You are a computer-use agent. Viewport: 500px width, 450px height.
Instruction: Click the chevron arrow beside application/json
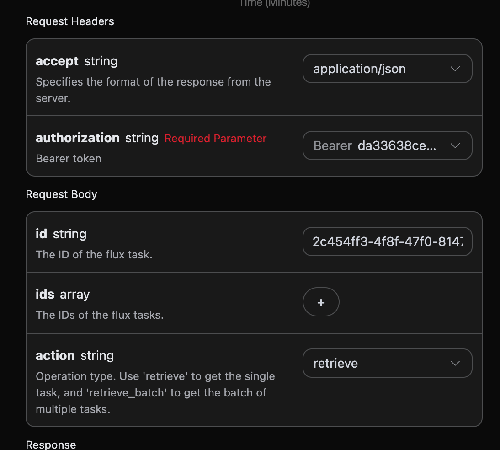455,69
